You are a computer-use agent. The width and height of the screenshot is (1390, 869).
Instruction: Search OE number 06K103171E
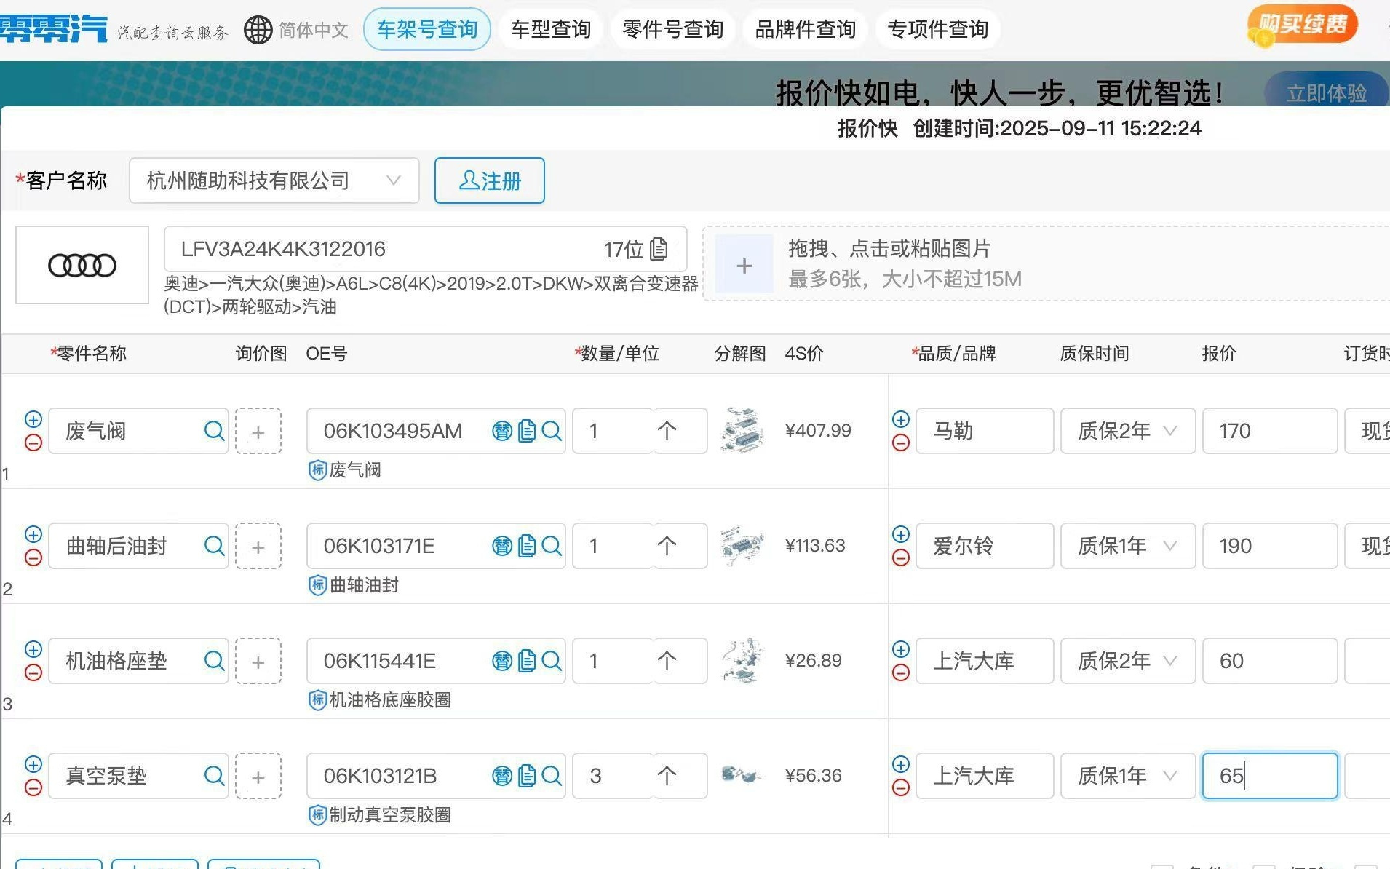[x=552, y=546]
